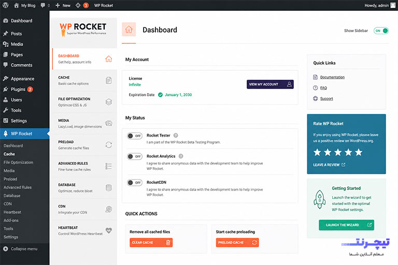Click the Media tab image icon
This screenshot has height=265, width=398.
coord(109,123)
